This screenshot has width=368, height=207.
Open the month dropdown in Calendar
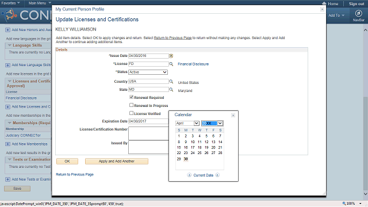click(x=187, y=123)
